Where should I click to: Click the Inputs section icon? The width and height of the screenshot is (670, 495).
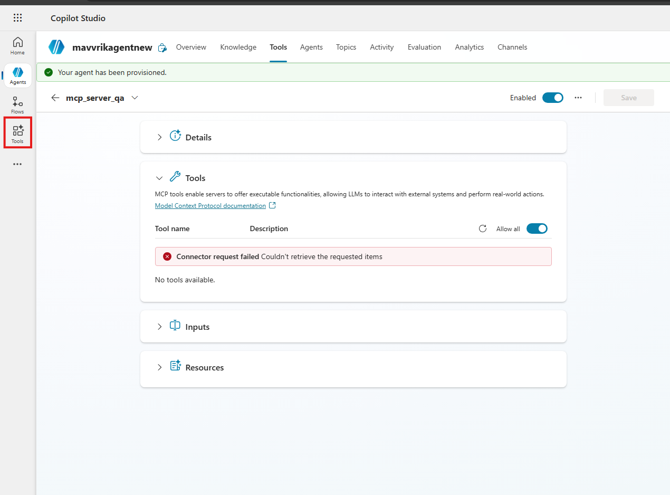coord(175,326)
